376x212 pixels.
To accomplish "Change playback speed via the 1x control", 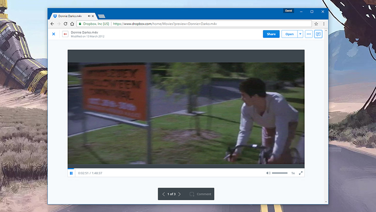I will (x=293, y=173).
